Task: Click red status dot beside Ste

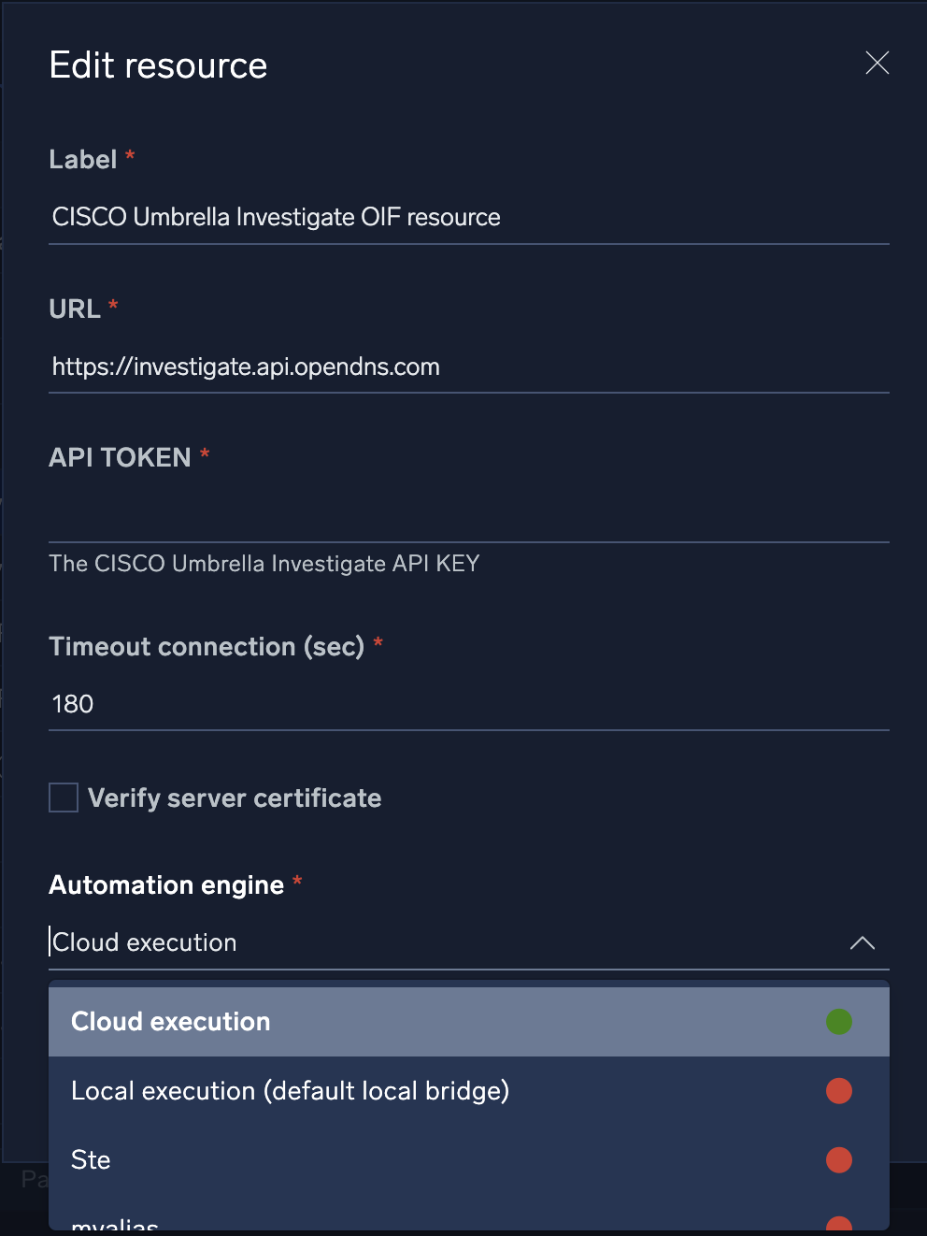Action: 838,1160
